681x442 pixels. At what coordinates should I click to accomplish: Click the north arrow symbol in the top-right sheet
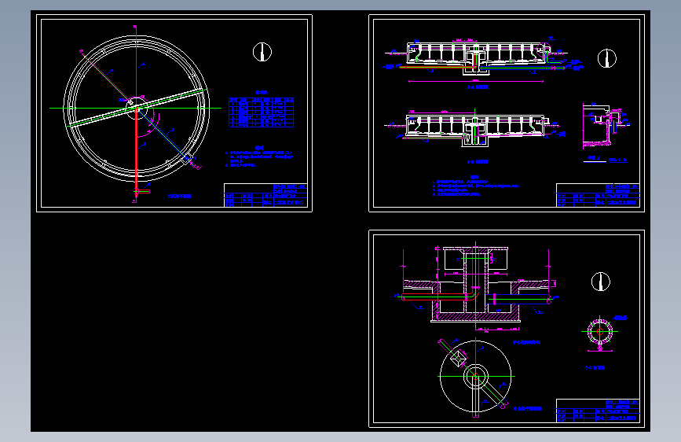(606, 58)
